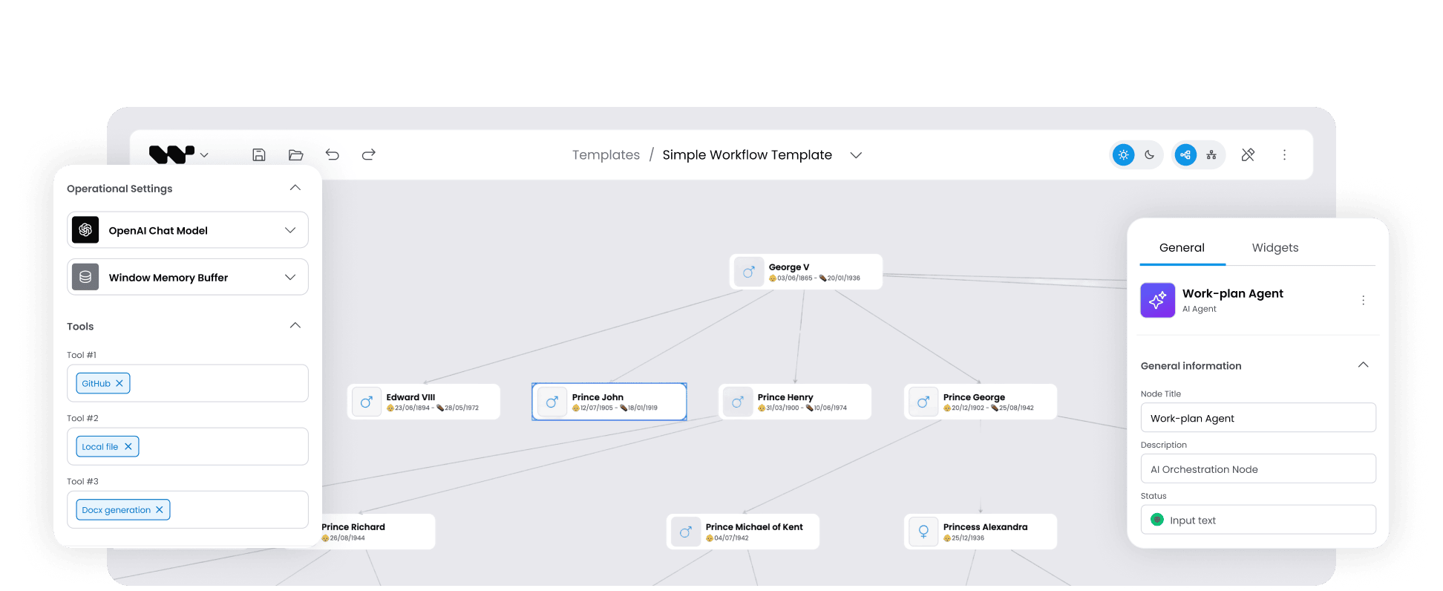
Task: Open the Work-plan Agent options menu
Action: [x=1363, y=300]
